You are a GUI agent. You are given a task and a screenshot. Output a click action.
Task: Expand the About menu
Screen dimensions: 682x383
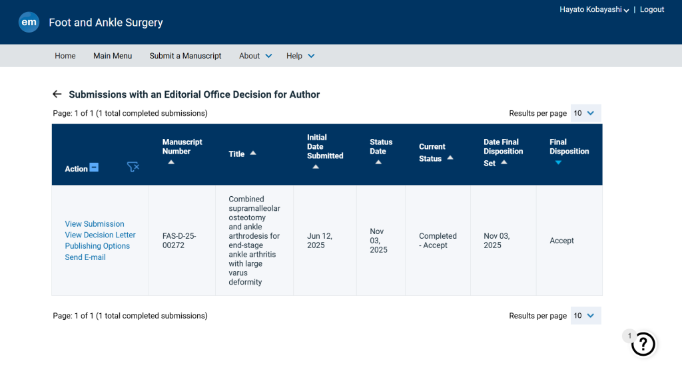pyautogui.click(x=255, y=56)
